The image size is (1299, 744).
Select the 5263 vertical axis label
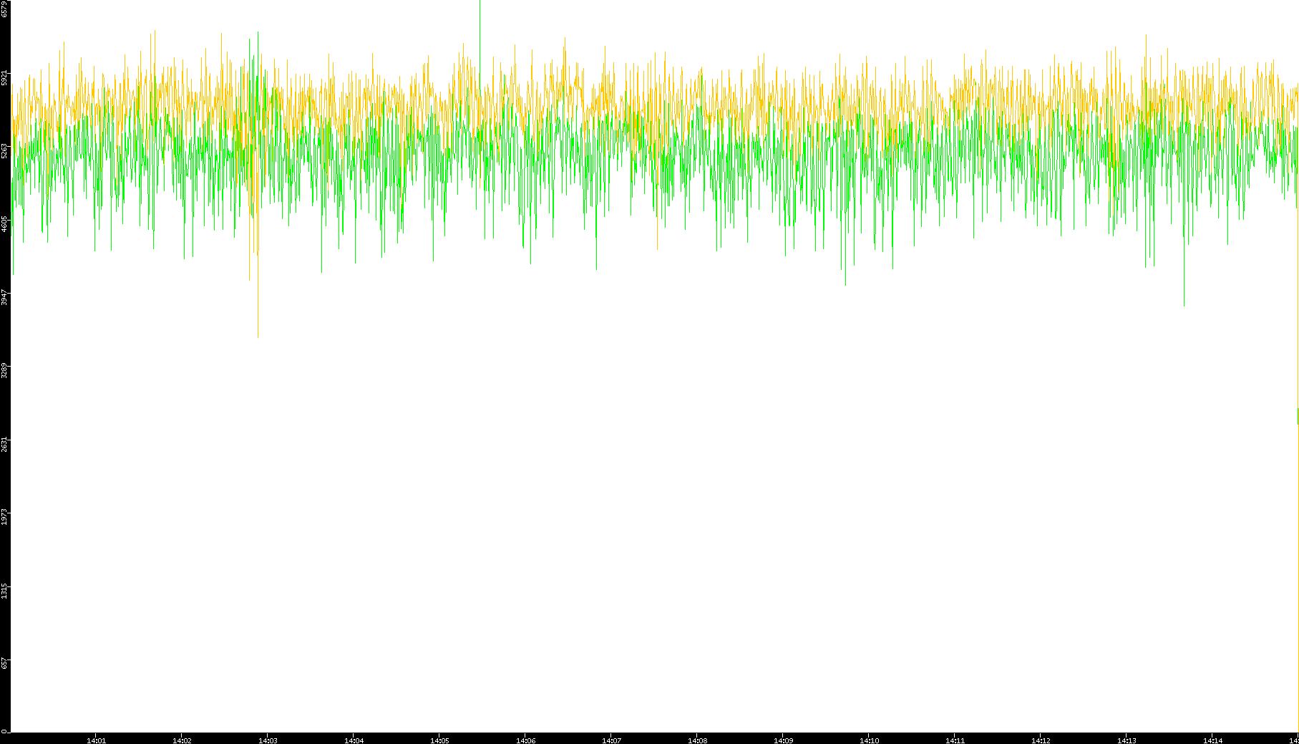pos(5,150)
